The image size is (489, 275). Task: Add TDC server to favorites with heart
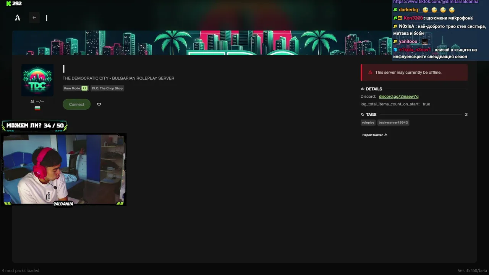[x=99, y=104]
